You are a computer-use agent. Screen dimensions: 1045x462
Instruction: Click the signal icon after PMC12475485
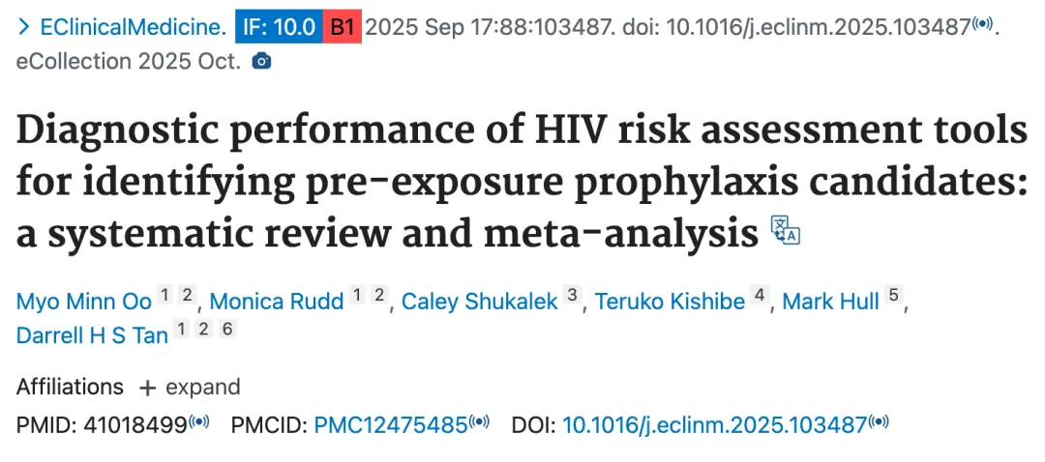coord(479,421)
